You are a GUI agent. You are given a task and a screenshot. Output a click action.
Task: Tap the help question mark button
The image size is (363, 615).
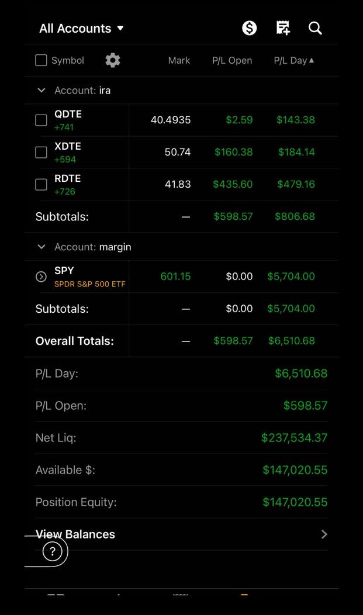pos(53,551)
